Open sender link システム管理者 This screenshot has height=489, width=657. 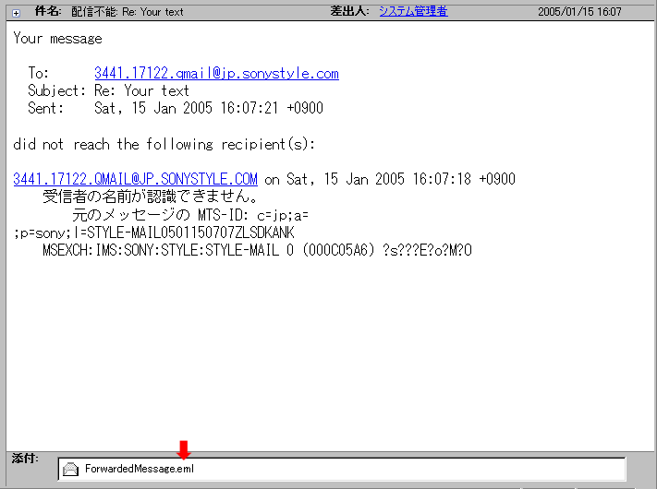coord(413,11)
